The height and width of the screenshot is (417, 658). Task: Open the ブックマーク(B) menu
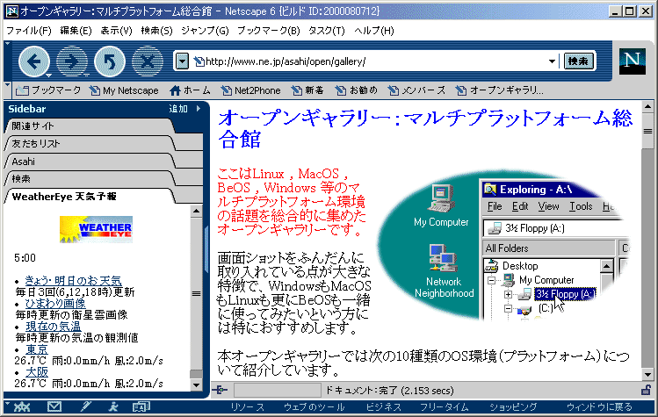(x=269, y=31)
